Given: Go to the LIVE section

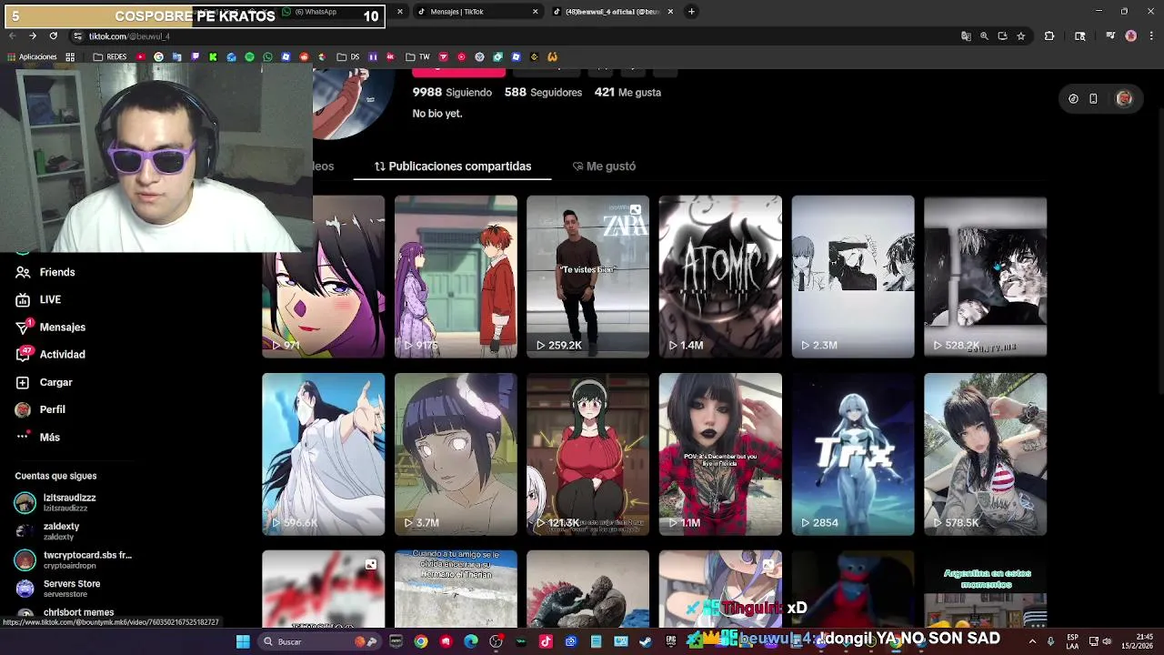Looking at the screenshot, I should pos(38,299).
